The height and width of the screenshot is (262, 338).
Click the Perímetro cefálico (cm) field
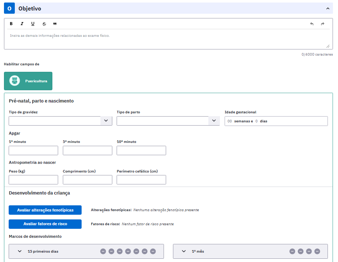pyautogui.click(x=142, y=180)
